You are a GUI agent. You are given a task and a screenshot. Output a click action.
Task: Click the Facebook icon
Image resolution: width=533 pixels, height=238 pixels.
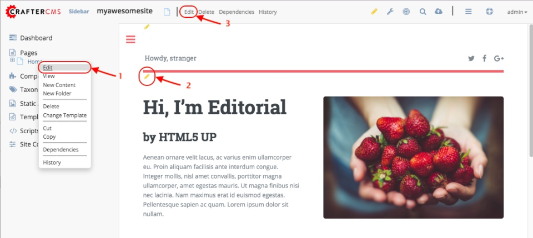485,58
